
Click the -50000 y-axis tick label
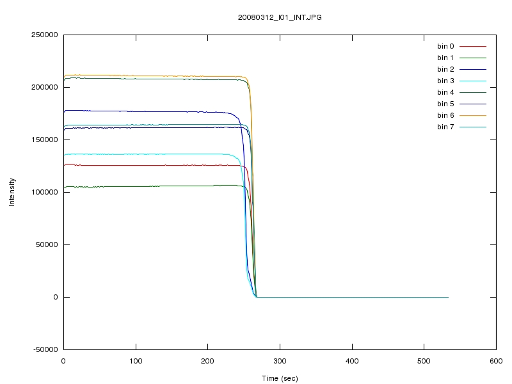45,349
